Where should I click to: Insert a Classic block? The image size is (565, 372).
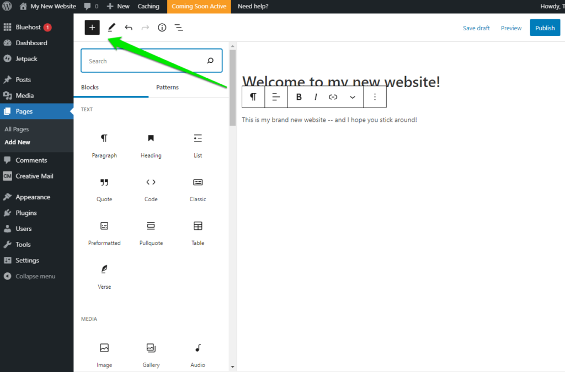point(198,190)
